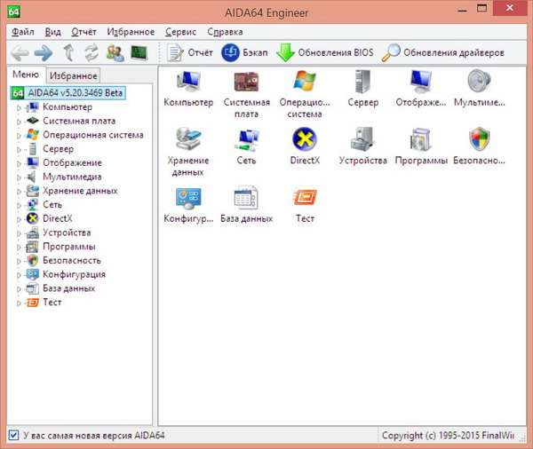Click the Обновления BIOS button

[325, 53]
